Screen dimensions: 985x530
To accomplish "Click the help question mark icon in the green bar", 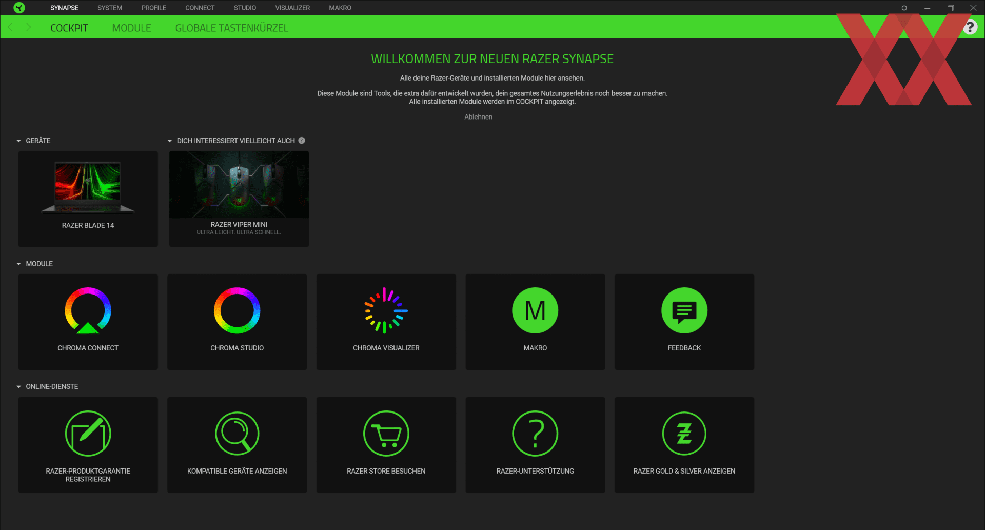I will (970, 27).
